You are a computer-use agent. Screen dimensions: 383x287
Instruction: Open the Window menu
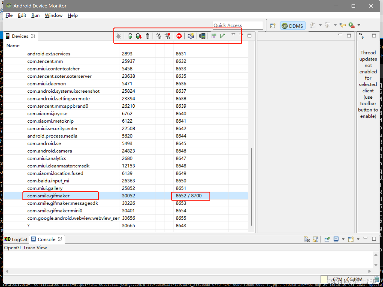(54, 15)
